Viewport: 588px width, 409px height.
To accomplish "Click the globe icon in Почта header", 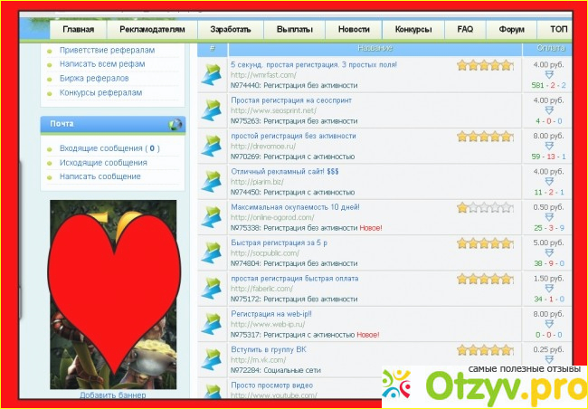I will 175,125.
